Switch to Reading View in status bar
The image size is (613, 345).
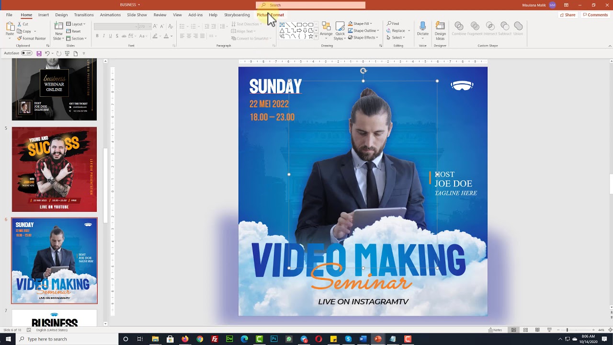[537, 330]
